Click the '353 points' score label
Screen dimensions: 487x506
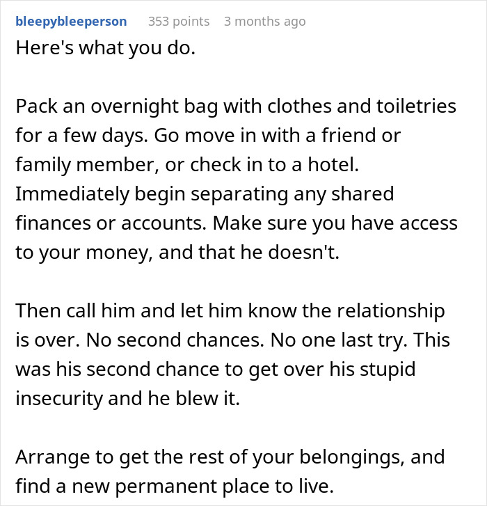tap(179, 22)
